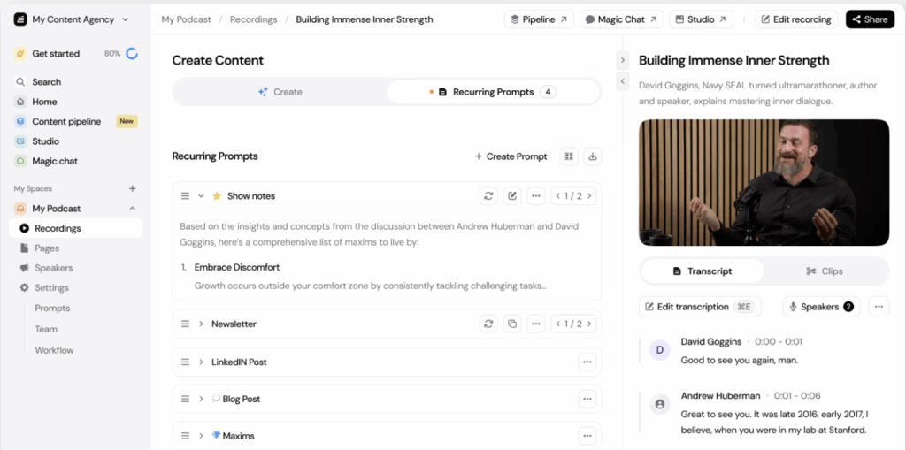The height and width of the screenshot is (450, 906).
Task: Open the LinkedIN Post three-dot menu
Action: [x=587, y=362]
